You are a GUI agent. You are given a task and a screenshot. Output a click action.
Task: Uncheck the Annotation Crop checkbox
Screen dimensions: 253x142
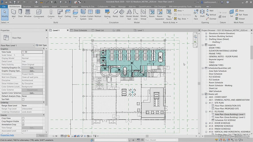click(x=23, y=125)
